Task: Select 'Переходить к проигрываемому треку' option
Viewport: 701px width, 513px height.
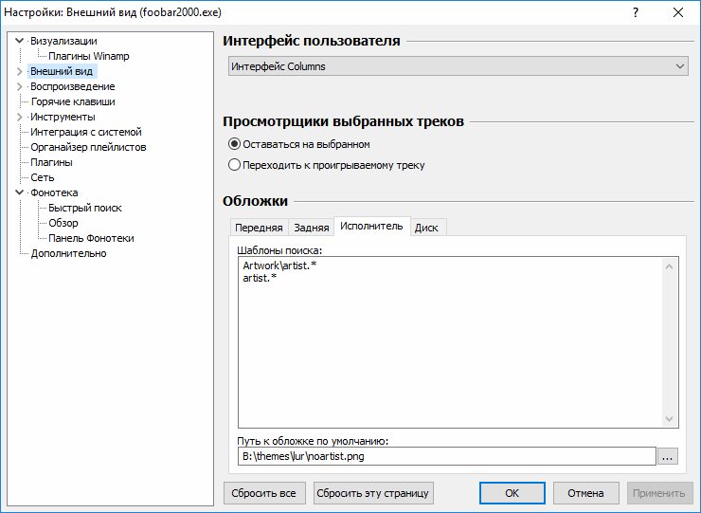Action: coord(235,165)
